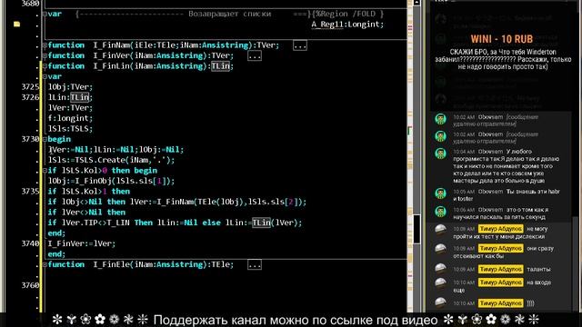Expand the folded I_FinEle function body box
This screenshot has width=582, height=327.
tap(255, 264)
